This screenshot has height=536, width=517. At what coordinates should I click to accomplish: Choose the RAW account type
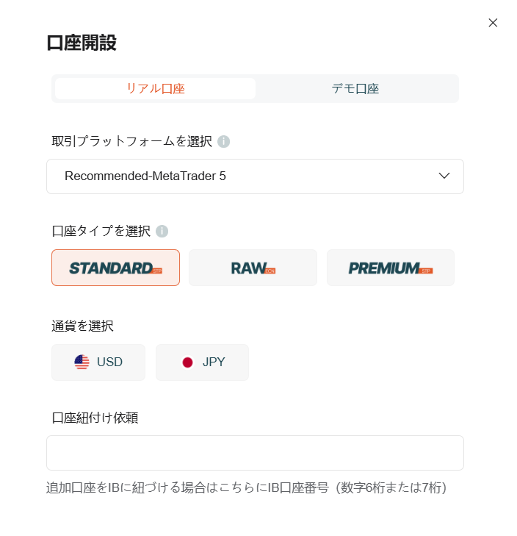tap(253, 268)
